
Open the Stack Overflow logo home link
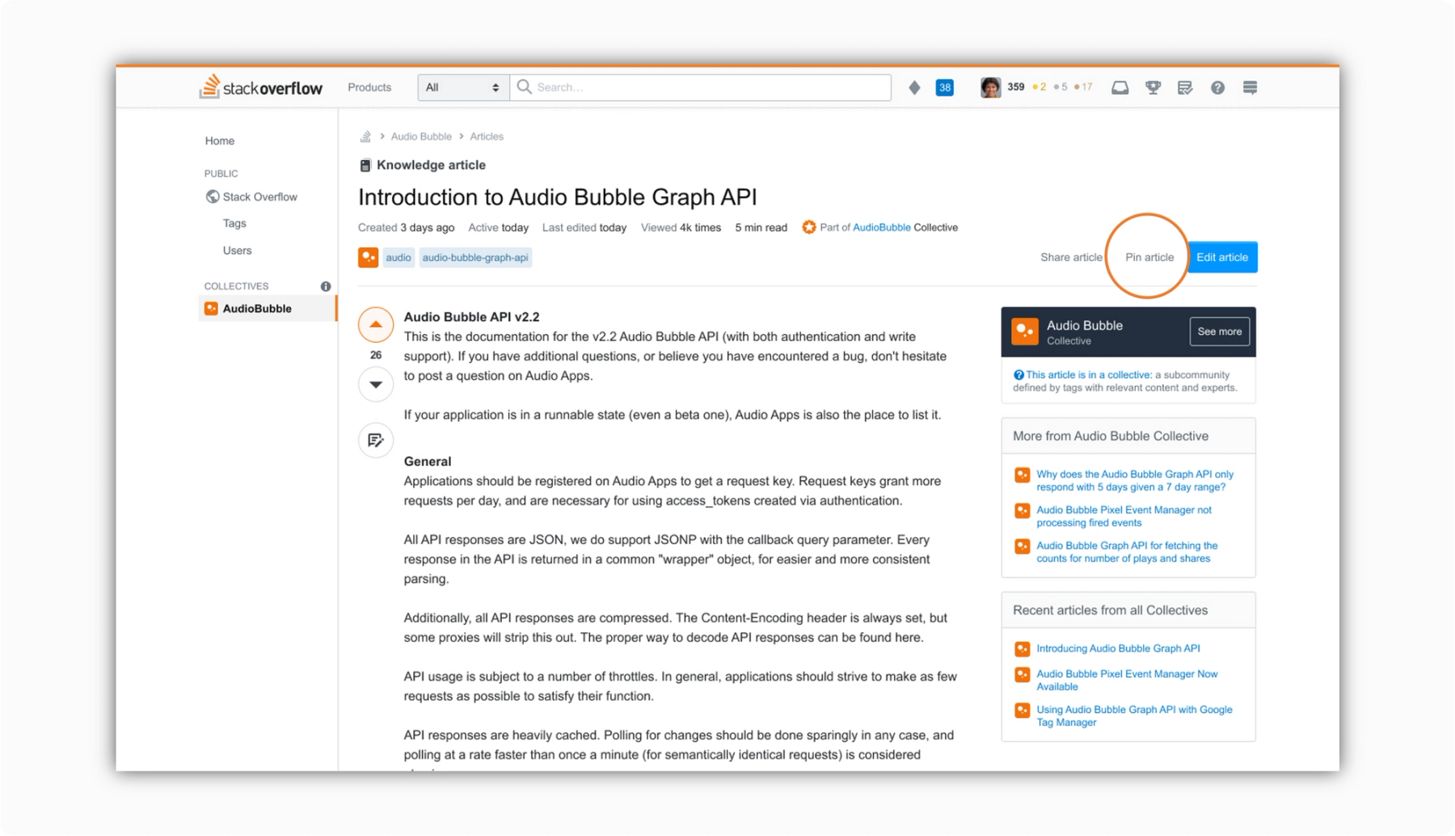pos(260,87)
